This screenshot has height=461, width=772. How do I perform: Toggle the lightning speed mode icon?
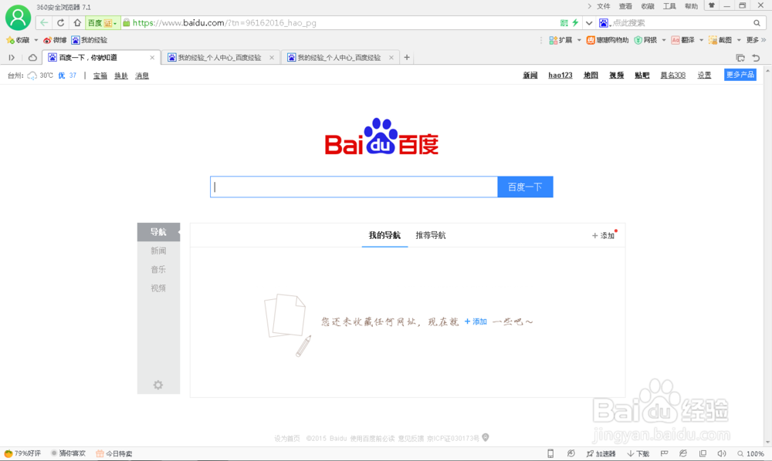[575, 22]
